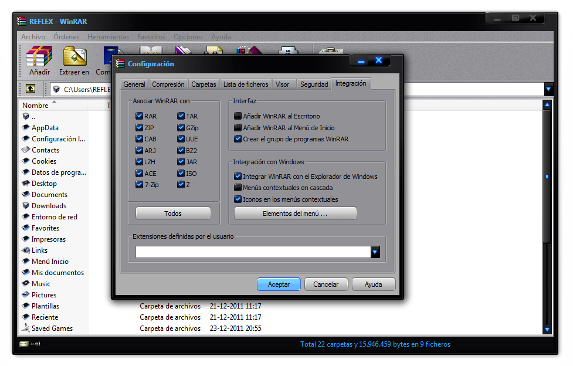The image size is (573, 366).
Task: Select the Impresoras folder icon
Action: (26, 239)
